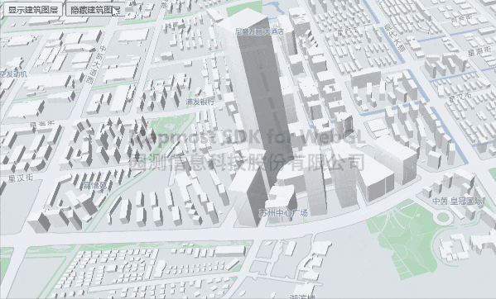Screen dimensions: 496x299
Task: Click the circular roundabout near 中茵皇冠国际
Action: pos(443,217)
